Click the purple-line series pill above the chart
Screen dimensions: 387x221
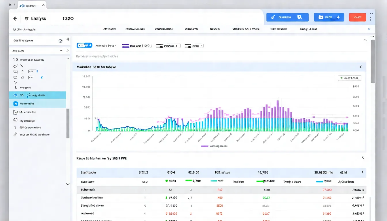pyautogui.click(x=136, y=46)
